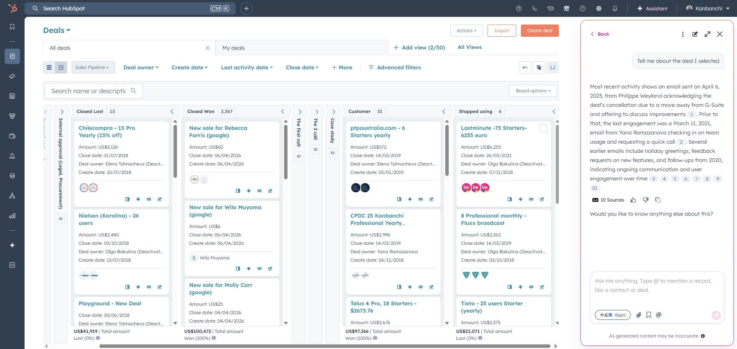This screenshot has height=349, width=737.
Task: Open Advanced filters
Action: tap(395, 67)
